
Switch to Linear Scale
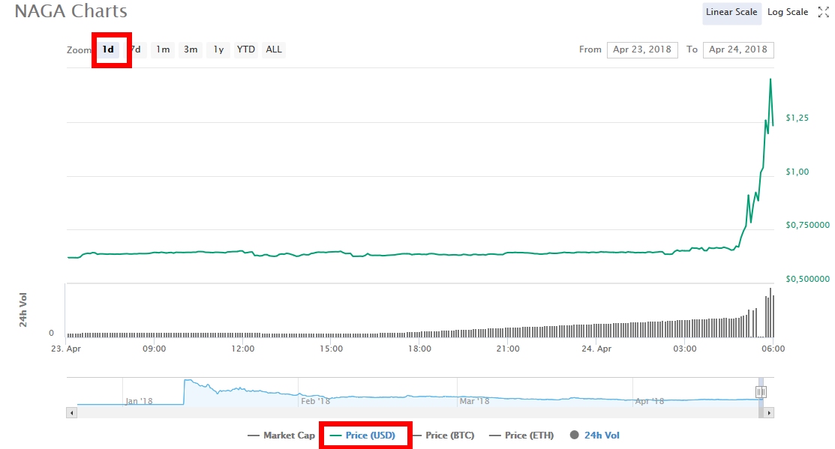tap(731, 12)
